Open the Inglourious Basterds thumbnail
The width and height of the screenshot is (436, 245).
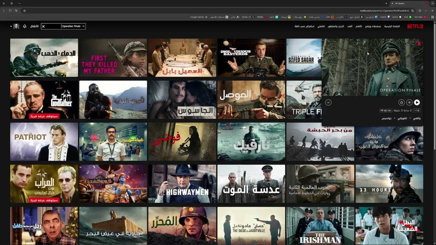coord(251,58)
